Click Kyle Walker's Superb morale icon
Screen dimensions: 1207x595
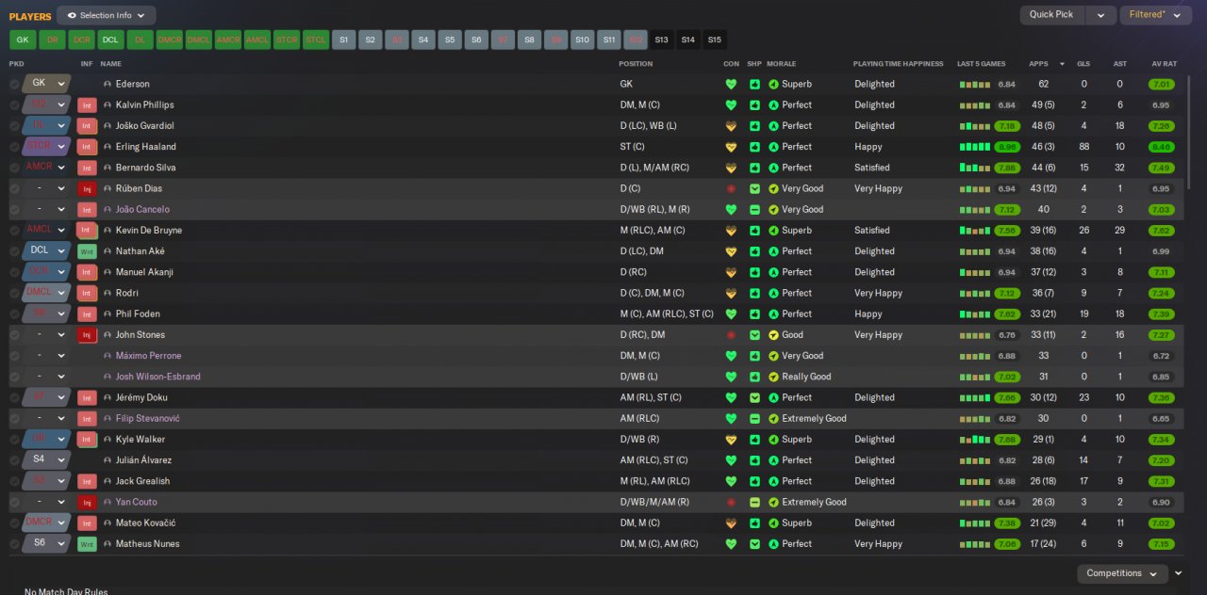pyautogui.click(x=773, y=440)
